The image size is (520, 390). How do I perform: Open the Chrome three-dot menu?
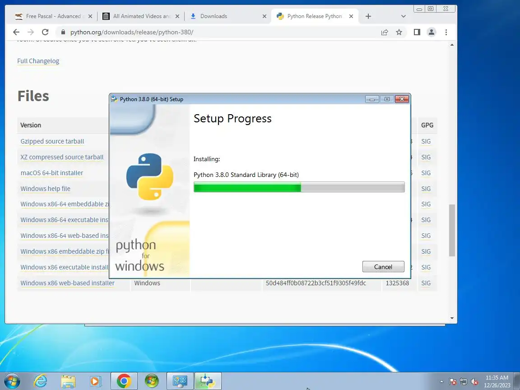pos(446,32)
